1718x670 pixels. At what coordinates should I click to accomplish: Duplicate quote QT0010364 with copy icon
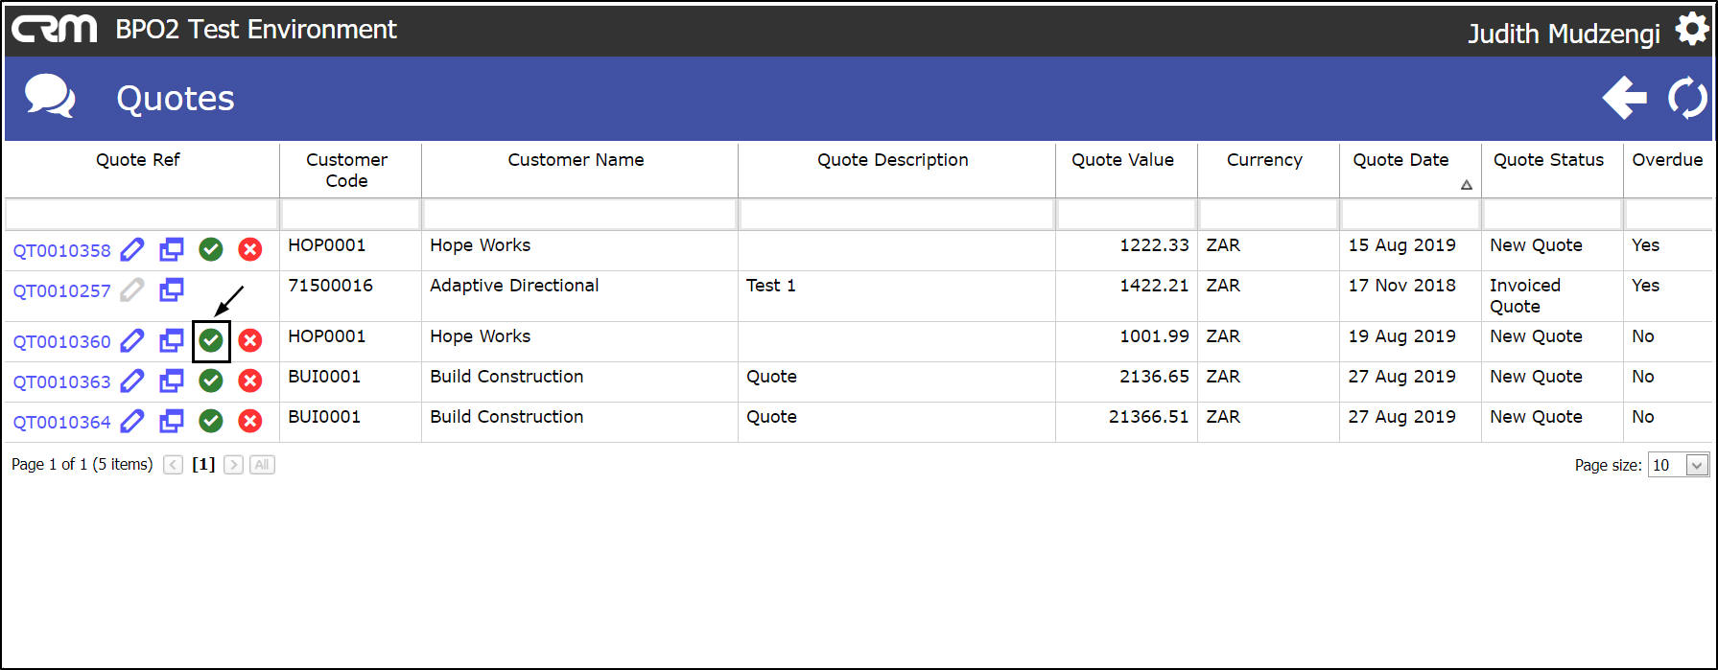172,421
